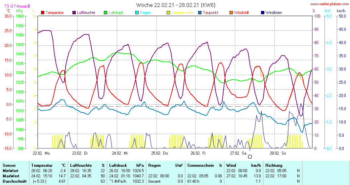Screen dimensions: 350x185
Task: Click the 22.02. 05:05 direction time
Action: coord(276,171)
